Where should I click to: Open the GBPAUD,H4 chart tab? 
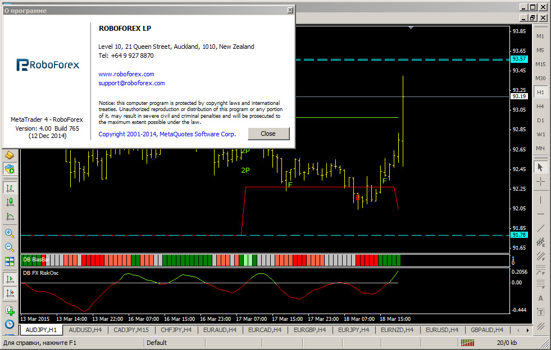(x=487, y=330)
